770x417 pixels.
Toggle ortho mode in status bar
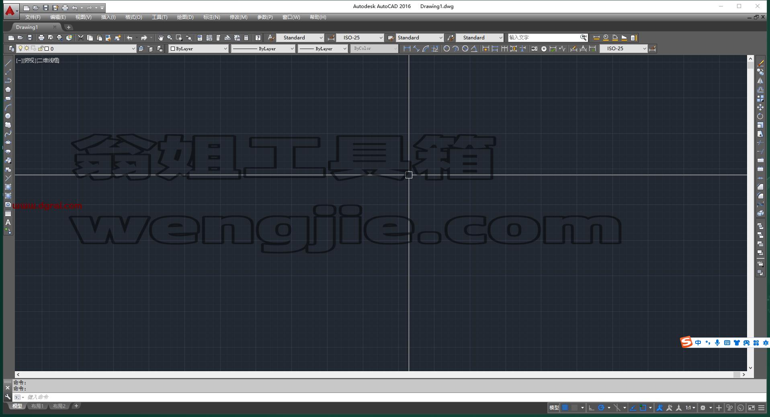click(x=591, y=408)
